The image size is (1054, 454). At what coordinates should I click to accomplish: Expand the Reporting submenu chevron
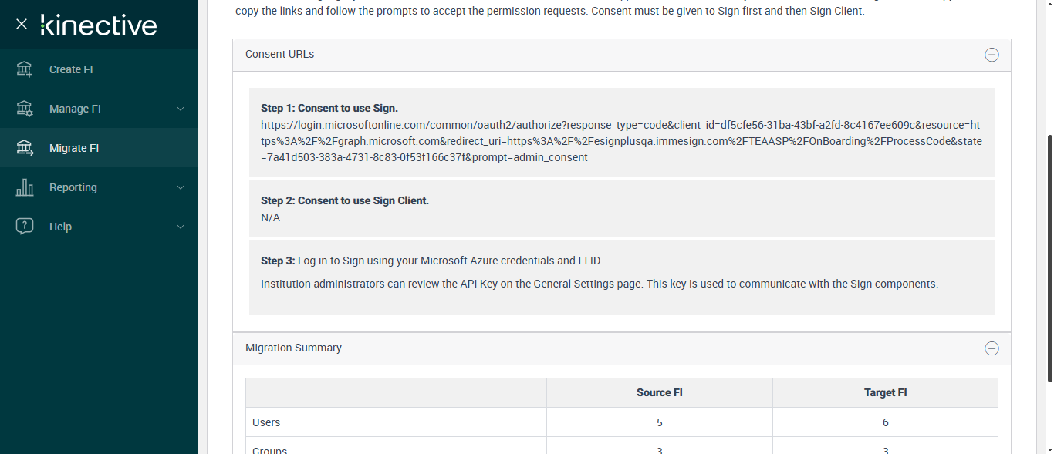click(181, 187)
